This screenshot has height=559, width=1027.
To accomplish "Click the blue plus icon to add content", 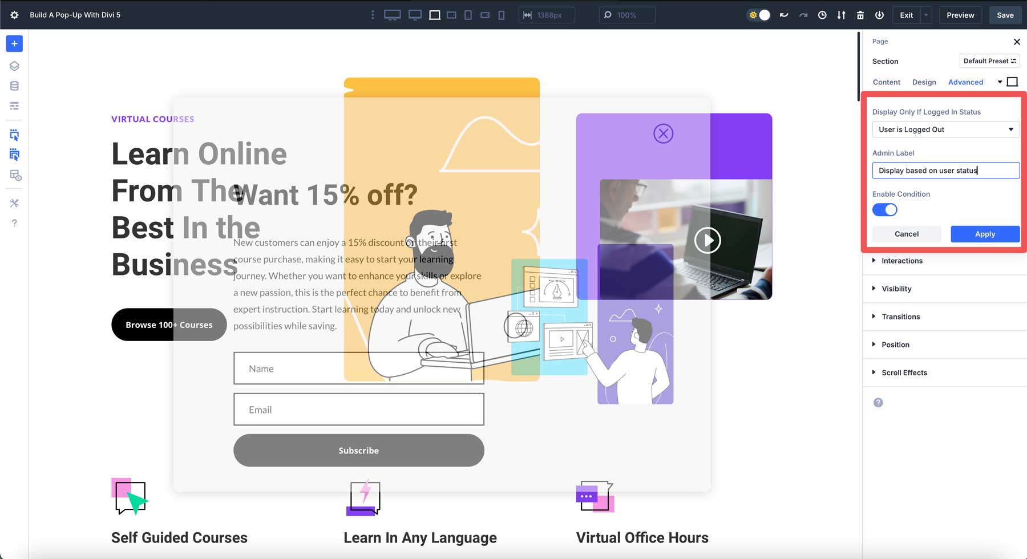I will pos(14,43).
